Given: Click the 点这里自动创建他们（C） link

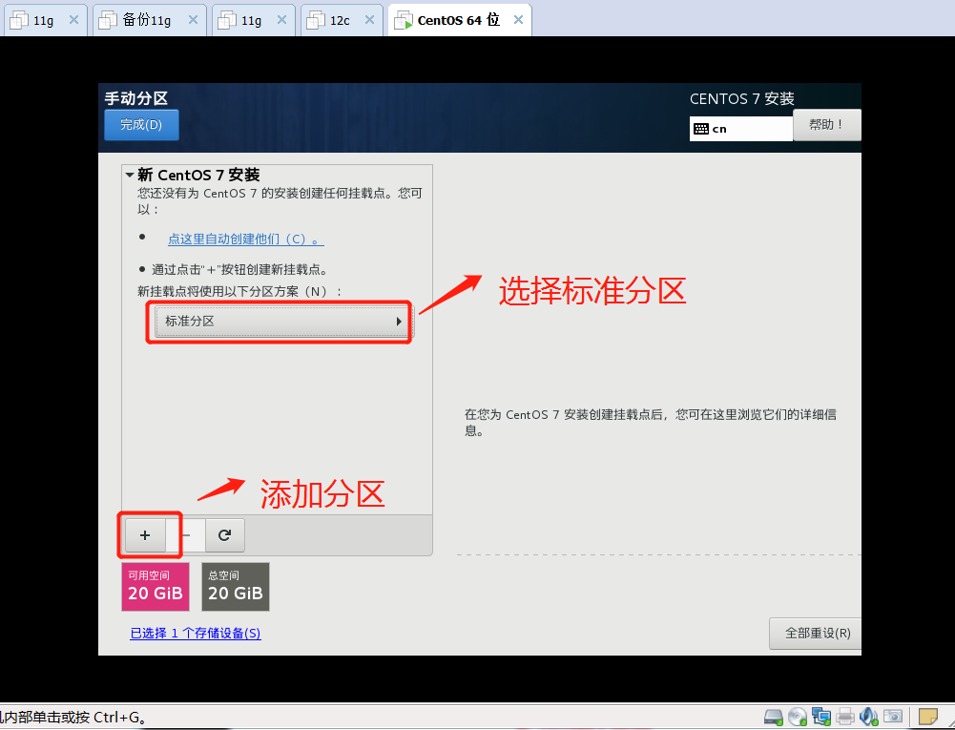Looking at the screenshot, I should pos(246,239).
